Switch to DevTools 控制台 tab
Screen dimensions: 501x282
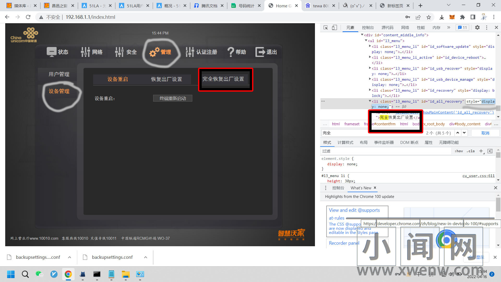click(368, 27)
